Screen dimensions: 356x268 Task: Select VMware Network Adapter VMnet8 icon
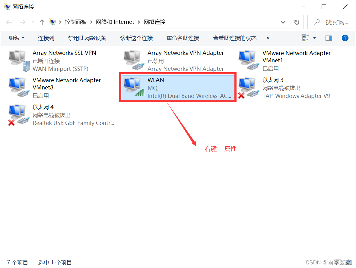coord(19,87)
